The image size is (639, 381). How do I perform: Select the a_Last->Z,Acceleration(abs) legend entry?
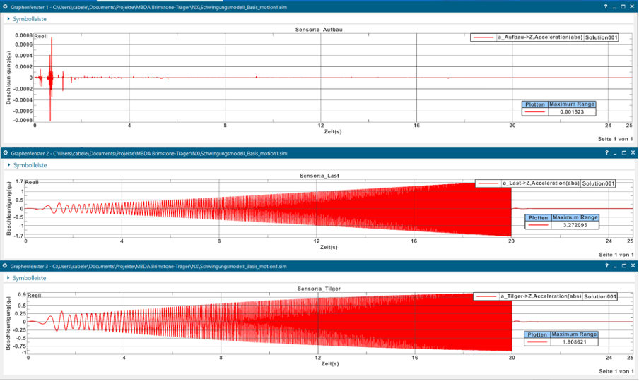(x=540, y=183)
